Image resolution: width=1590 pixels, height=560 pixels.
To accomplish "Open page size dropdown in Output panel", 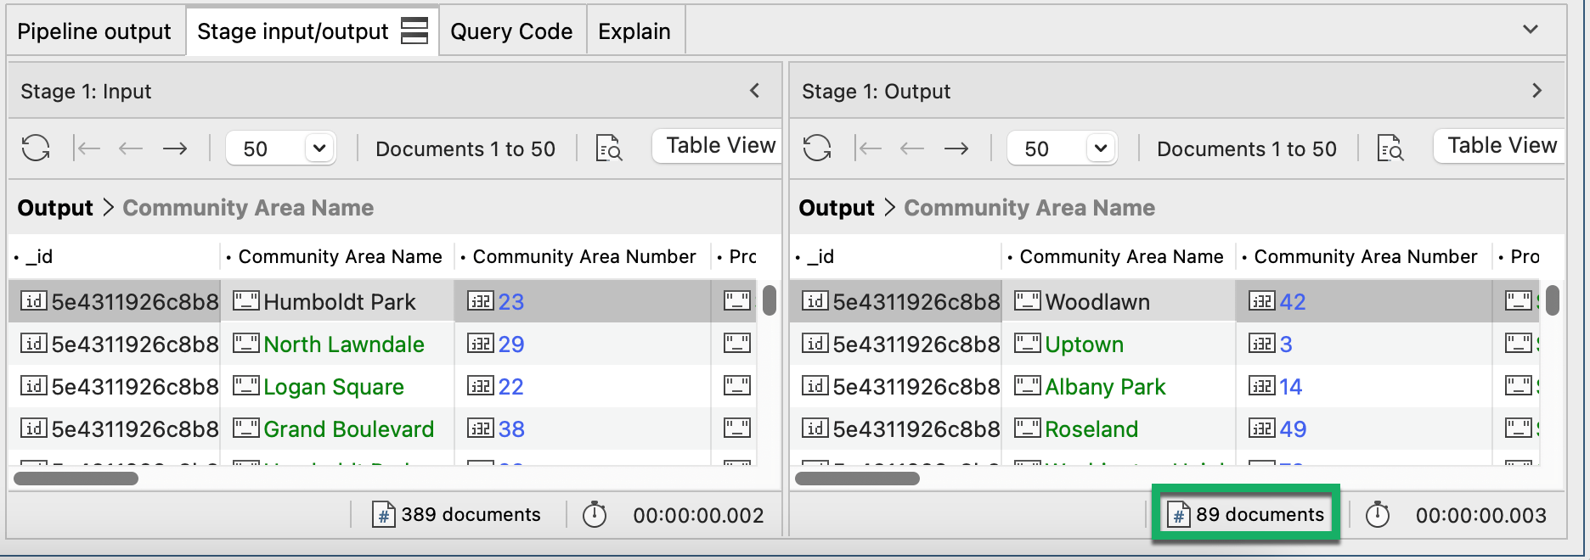I will coord(1101,148).
